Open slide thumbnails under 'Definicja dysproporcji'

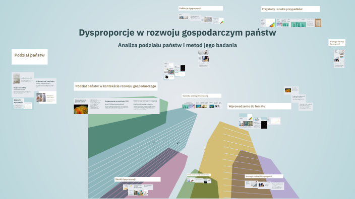pyautogui.click(x=201, y=19)
